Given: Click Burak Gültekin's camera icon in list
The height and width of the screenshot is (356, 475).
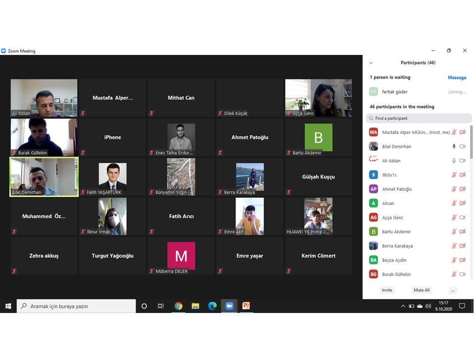Looking at the screenshot, I should tap(463, 274).
